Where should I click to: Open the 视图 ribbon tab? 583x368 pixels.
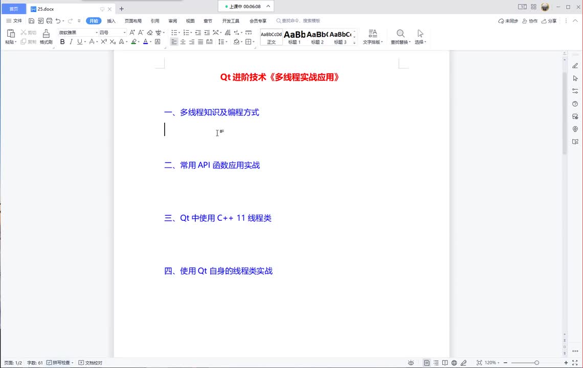point(190,21)
